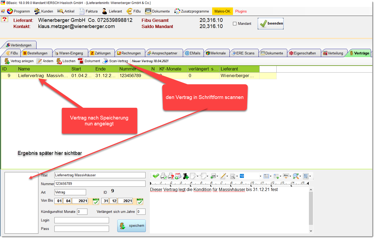Click the Kündigunsfrist Monate field
This screenshot has height=239, width=375.
point(82,212)
